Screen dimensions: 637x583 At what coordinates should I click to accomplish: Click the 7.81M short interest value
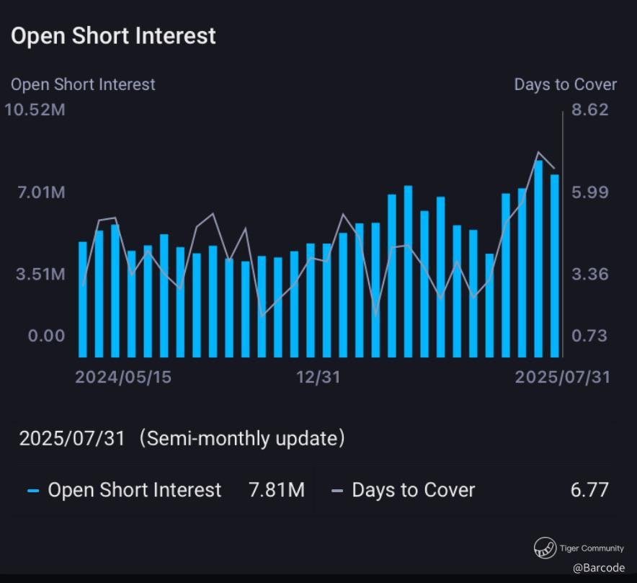click(x=277, y=491)
